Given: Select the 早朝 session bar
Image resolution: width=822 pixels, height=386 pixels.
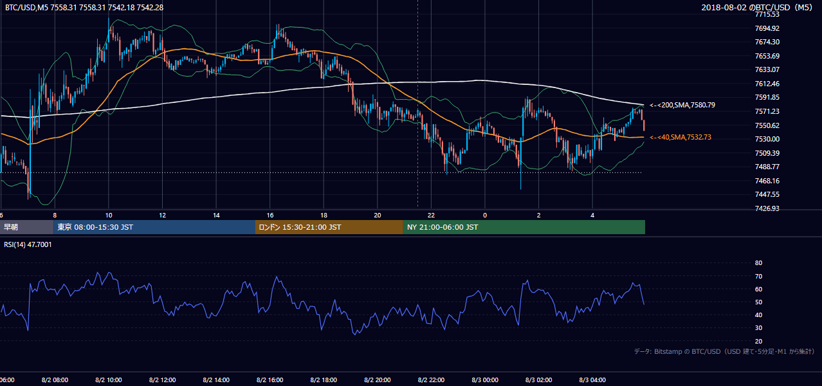Looking at the screenshot, I should [x=27, y=227].
